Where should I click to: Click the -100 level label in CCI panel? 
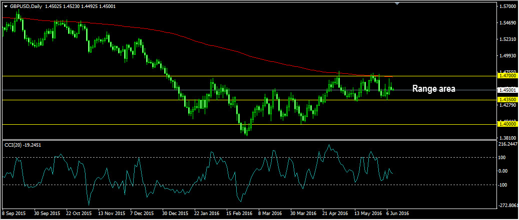pos(504,185)
